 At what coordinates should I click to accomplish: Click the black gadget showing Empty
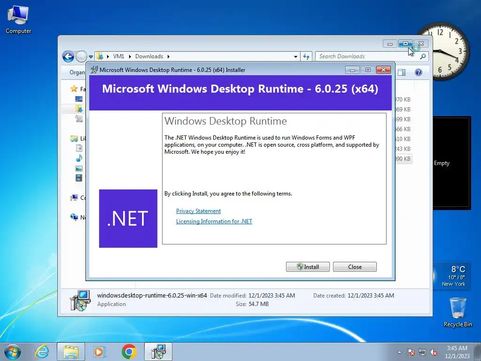[451, 163]
